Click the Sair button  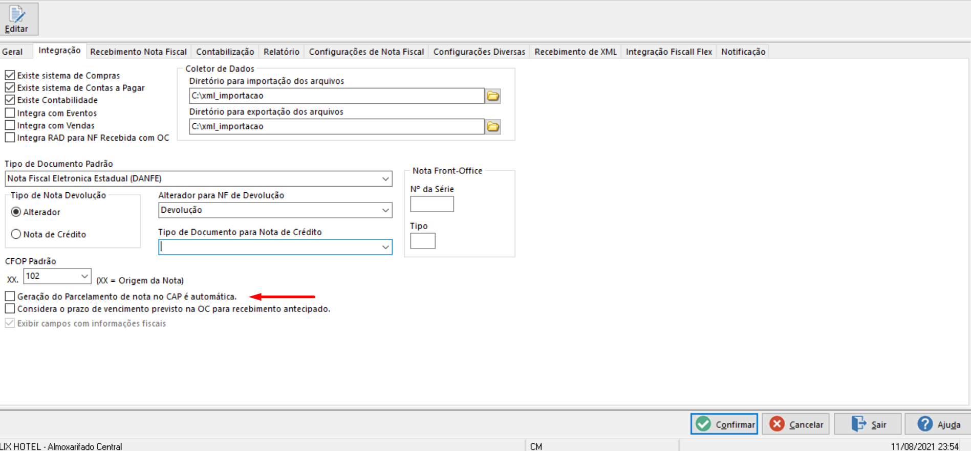pos(868,424)
